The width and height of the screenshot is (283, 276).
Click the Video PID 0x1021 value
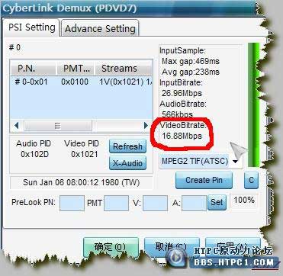(84, 154)
